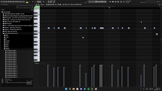The image size is (162, 91).
Task: Adjust the shortest velocity bar near right side
Action: pyautogui.click(x=141, y=81)
